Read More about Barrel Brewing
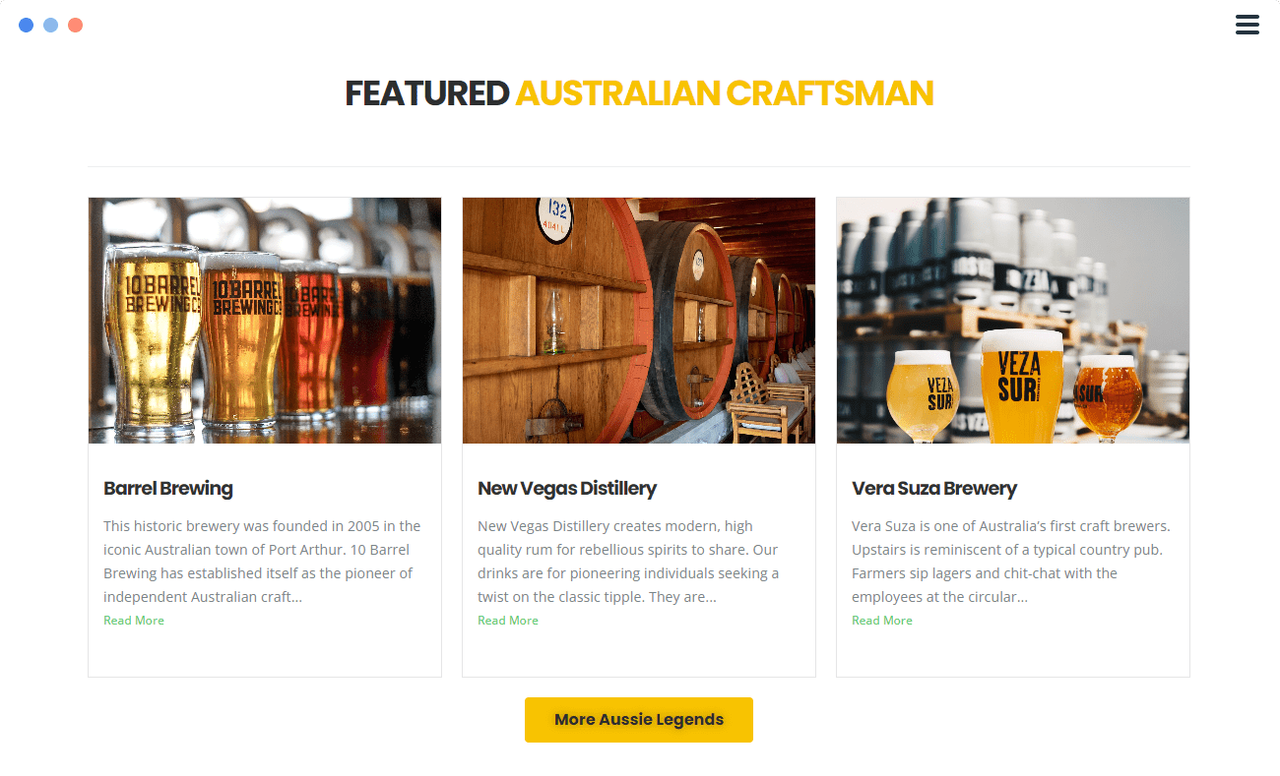 click(x=134, y=621)
